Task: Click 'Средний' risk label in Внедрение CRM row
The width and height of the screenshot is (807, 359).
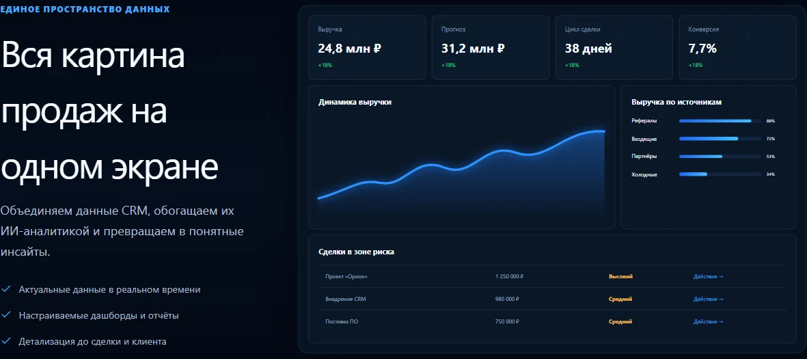Action: (x=620, y=300)
